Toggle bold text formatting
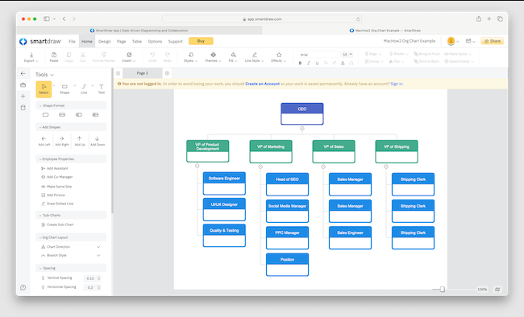This screenshot has height=317, width=524. tap(300, 63)
